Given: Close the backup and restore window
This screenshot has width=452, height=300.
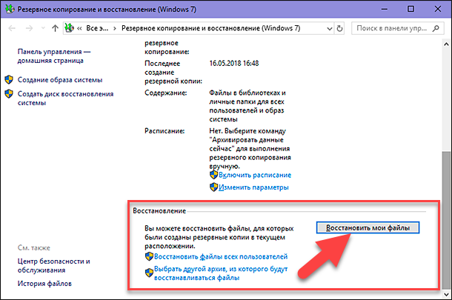Looking at the screenshot, I should pyautogui.click(x=438, y=9).
